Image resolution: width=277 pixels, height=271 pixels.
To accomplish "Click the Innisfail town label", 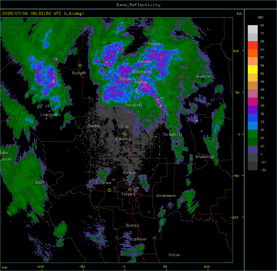I will pyautogui.click(x=133, y=105).
